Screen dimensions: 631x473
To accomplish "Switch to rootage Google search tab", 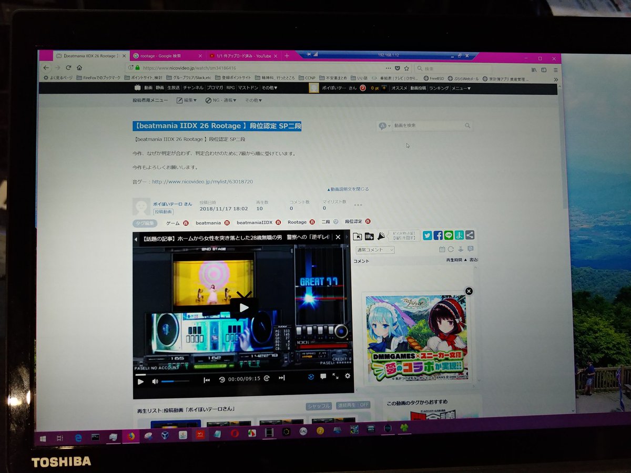I will tap(167, 56).
